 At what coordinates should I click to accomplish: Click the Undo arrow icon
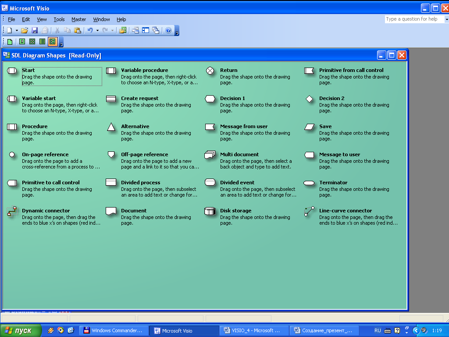click(90, 30)
